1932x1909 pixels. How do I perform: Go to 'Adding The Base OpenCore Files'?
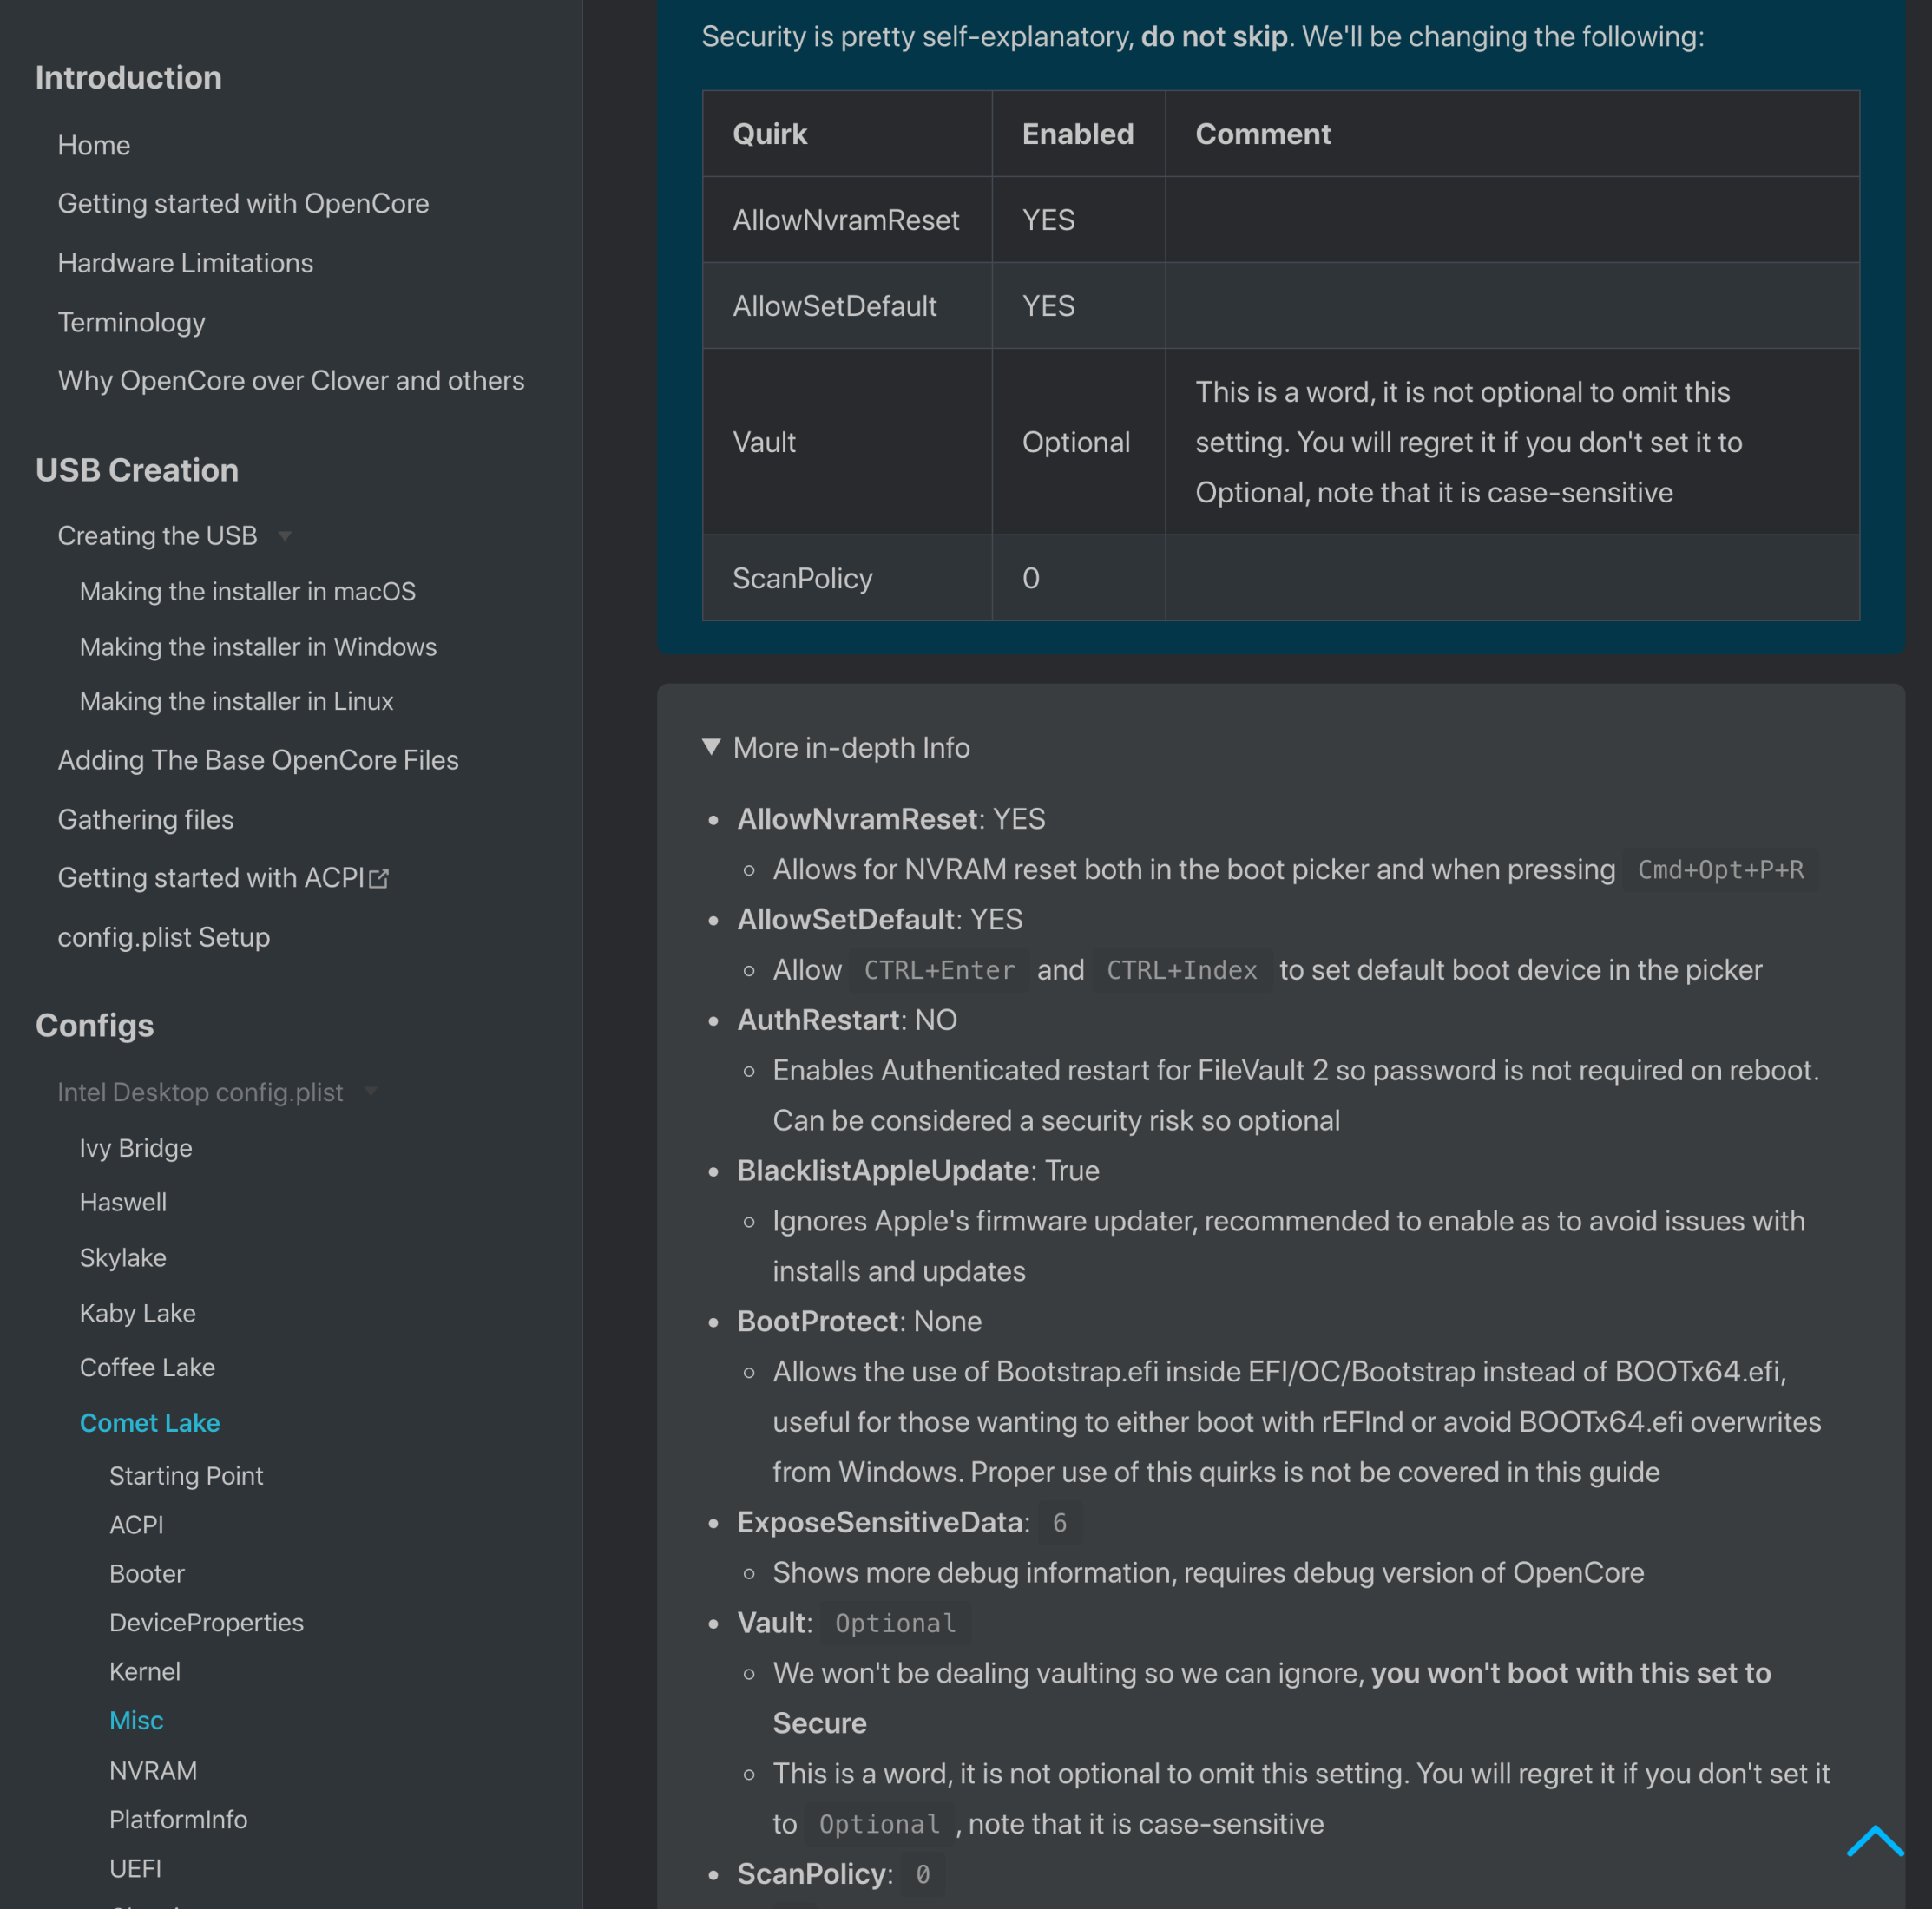point(258,760)
